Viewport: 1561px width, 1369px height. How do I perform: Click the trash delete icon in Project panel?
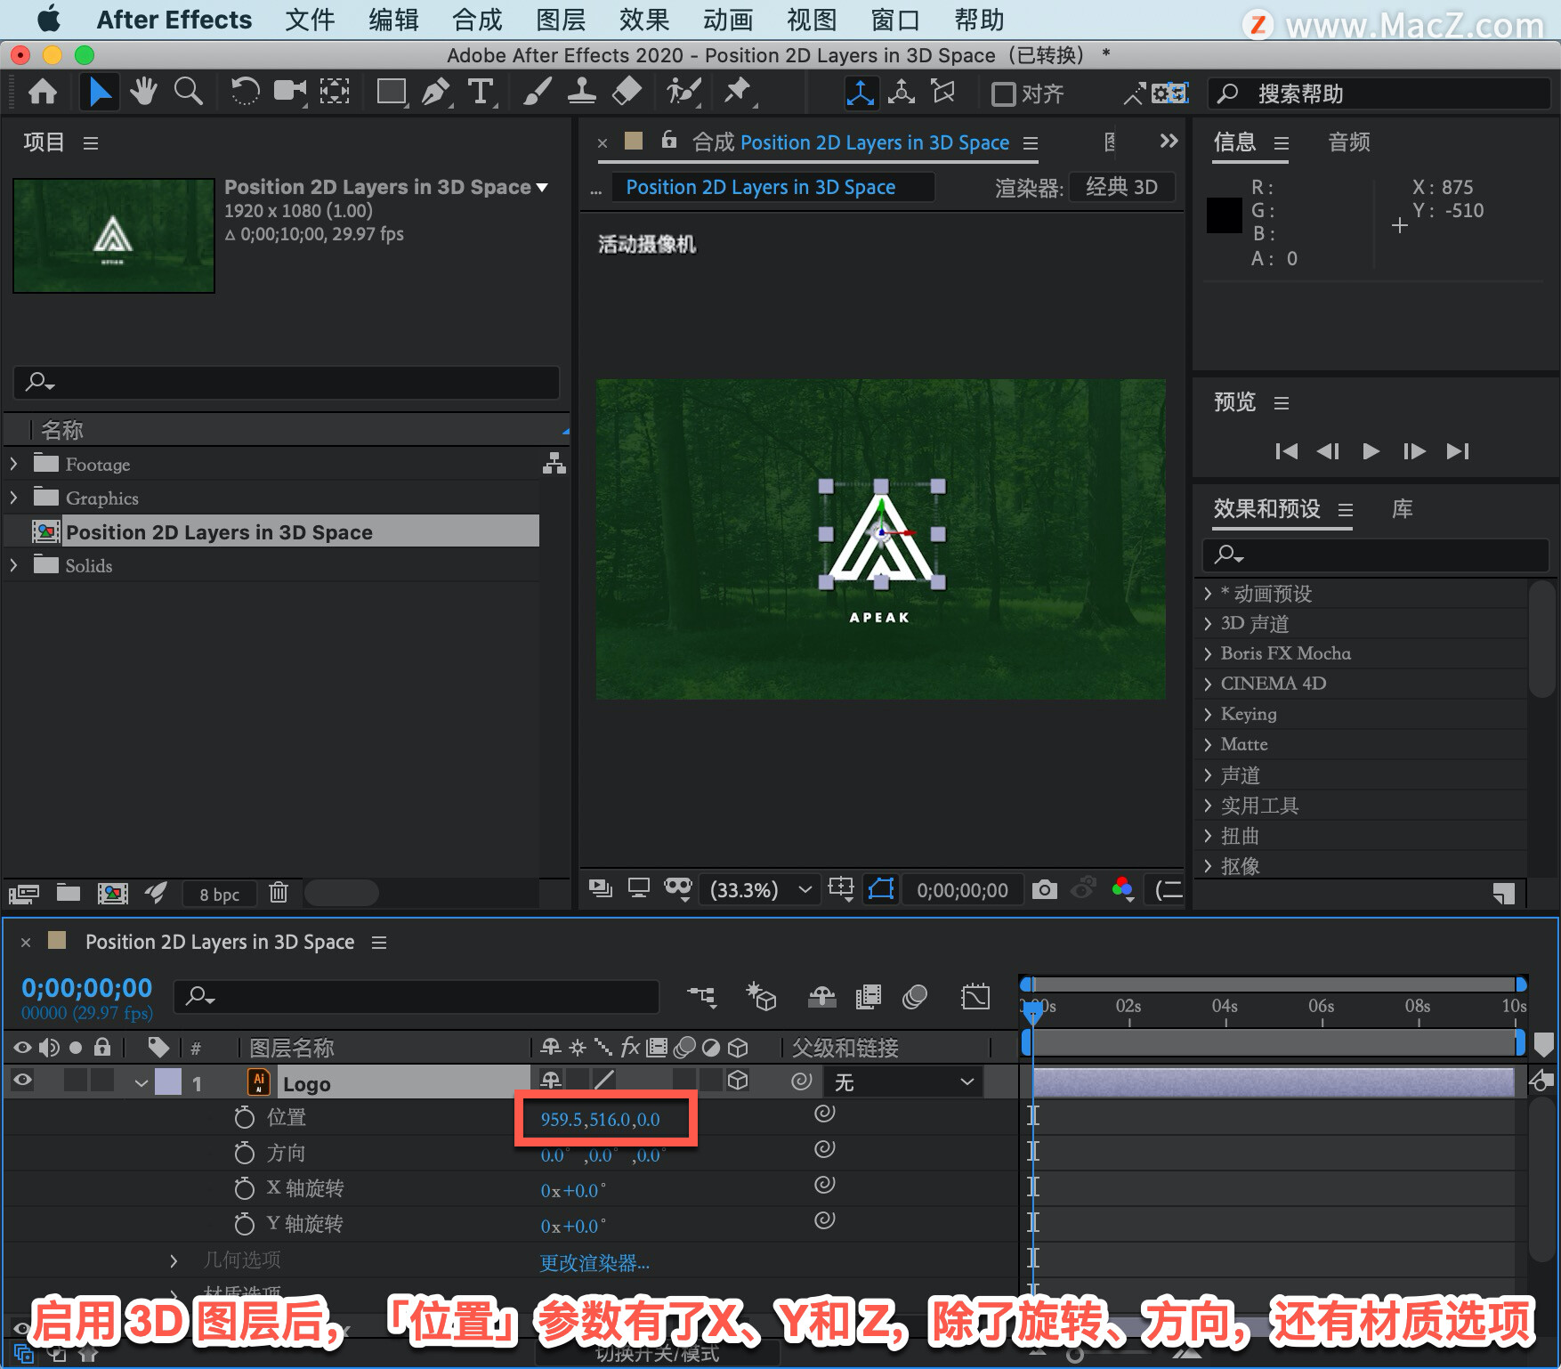[x=279, y=892]
